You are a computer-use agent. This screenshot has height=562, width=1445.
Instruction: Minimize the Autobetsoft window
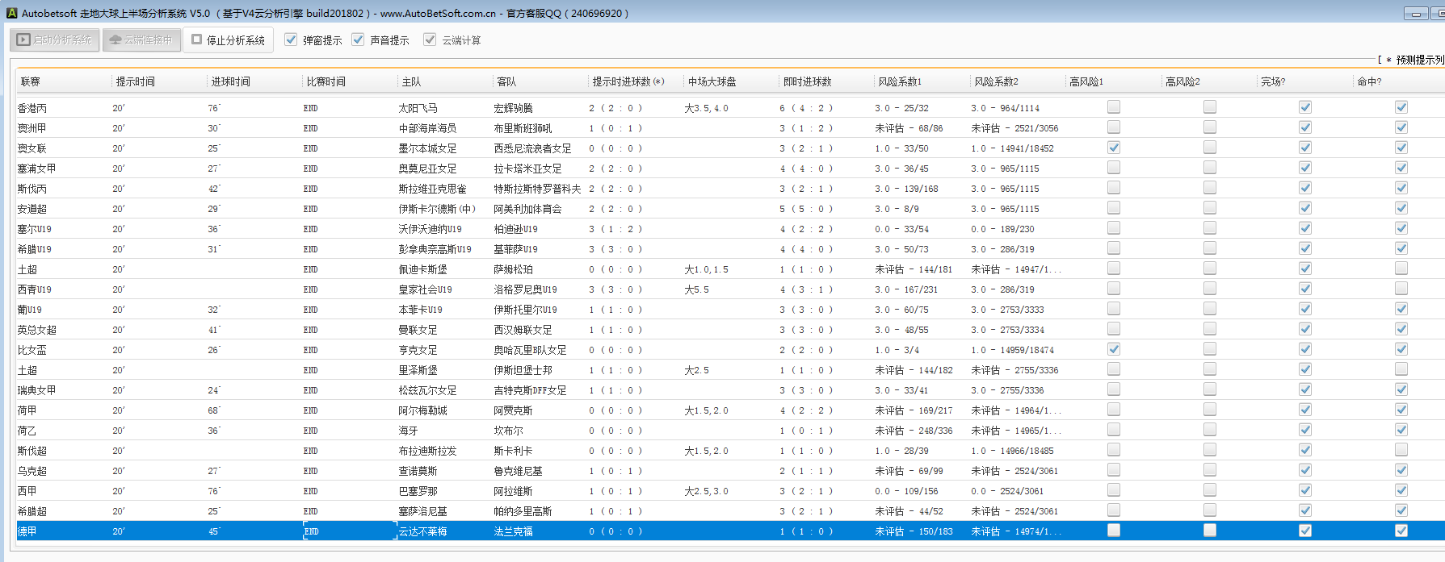(x=1416, y=14)
